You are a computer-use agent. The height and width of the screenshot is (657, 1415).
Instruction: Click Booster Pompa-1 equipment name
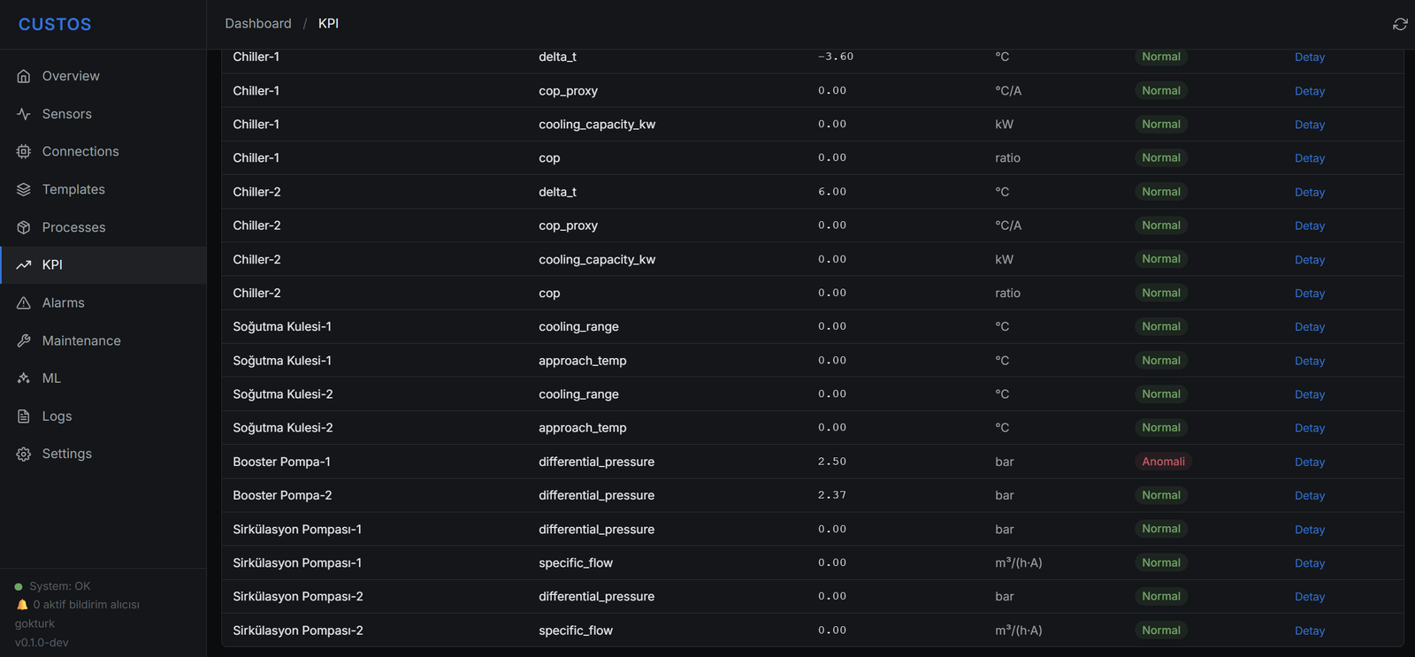click(x=281, y=462)
